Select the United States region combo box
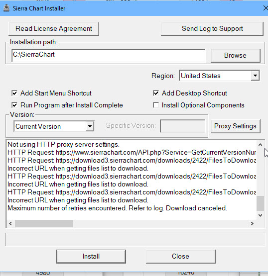This screenshot has height=276, width=268. (219, 76)
